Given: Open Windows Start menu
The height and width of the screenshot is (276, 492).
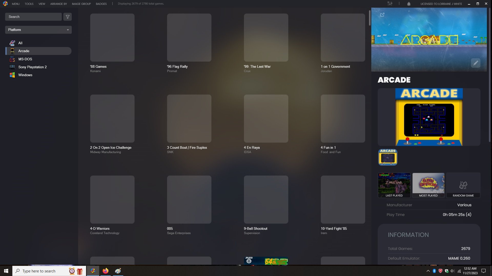Looking at the screenshot, I should [6, 271].
